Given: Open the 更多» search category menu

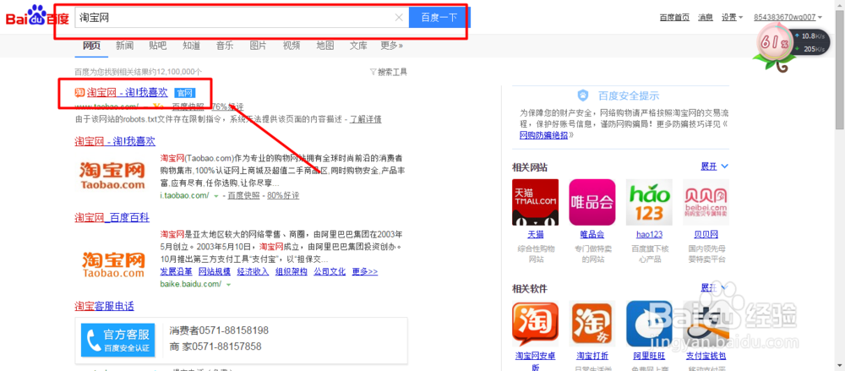Looking at the screenshot, I should click(x=392, y=46).
